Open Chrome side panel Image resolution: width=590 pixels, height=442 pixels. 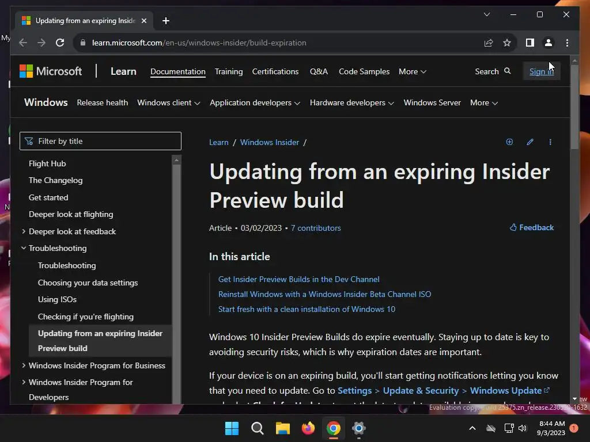pos(530,43)
